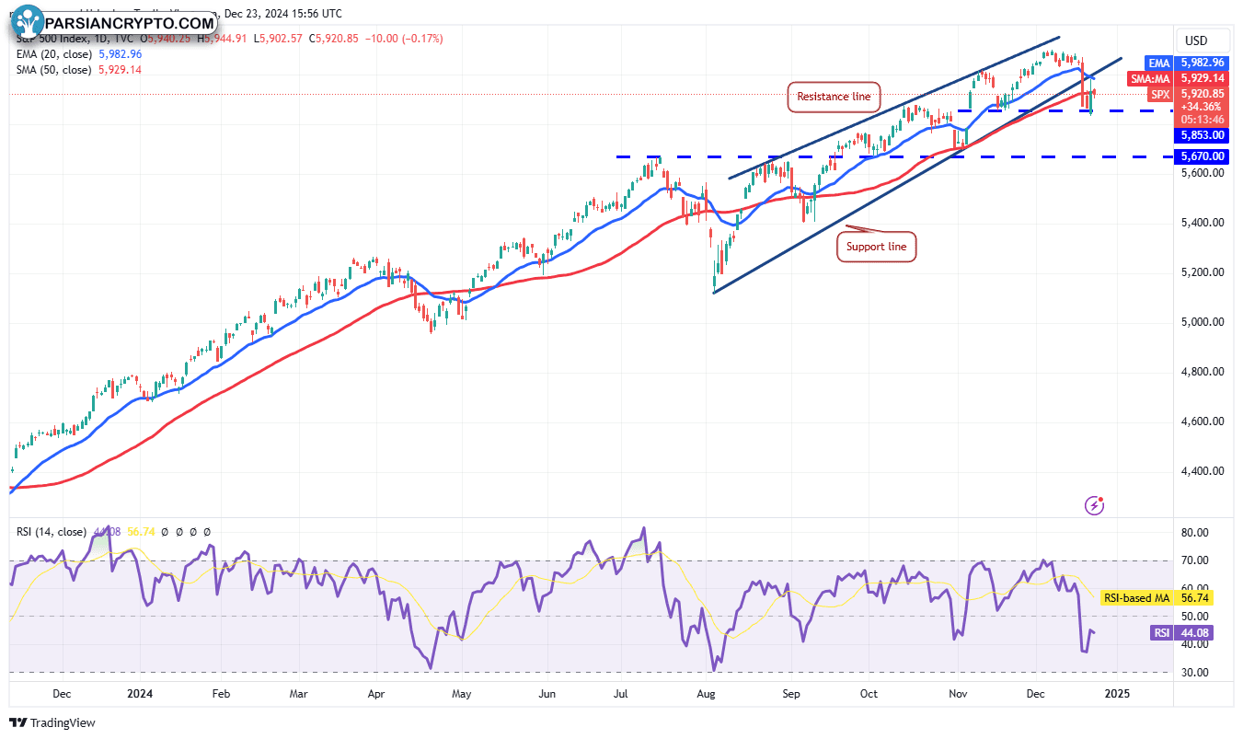Click the Support line callout label
Image resolution: width=1243 pixels, height=739 pixels.
pos(877,247)
